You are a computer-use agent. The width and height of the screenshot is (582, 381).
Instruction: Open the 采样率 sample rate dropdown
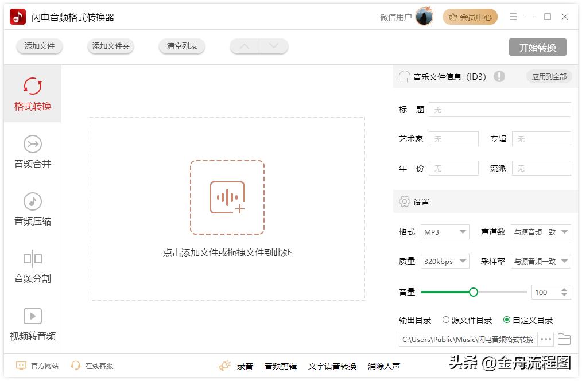click(x=540, y=261)
